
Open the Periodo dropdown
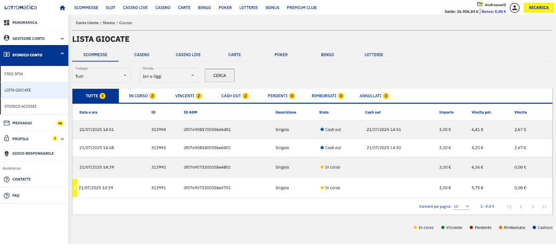click(169, 76)
